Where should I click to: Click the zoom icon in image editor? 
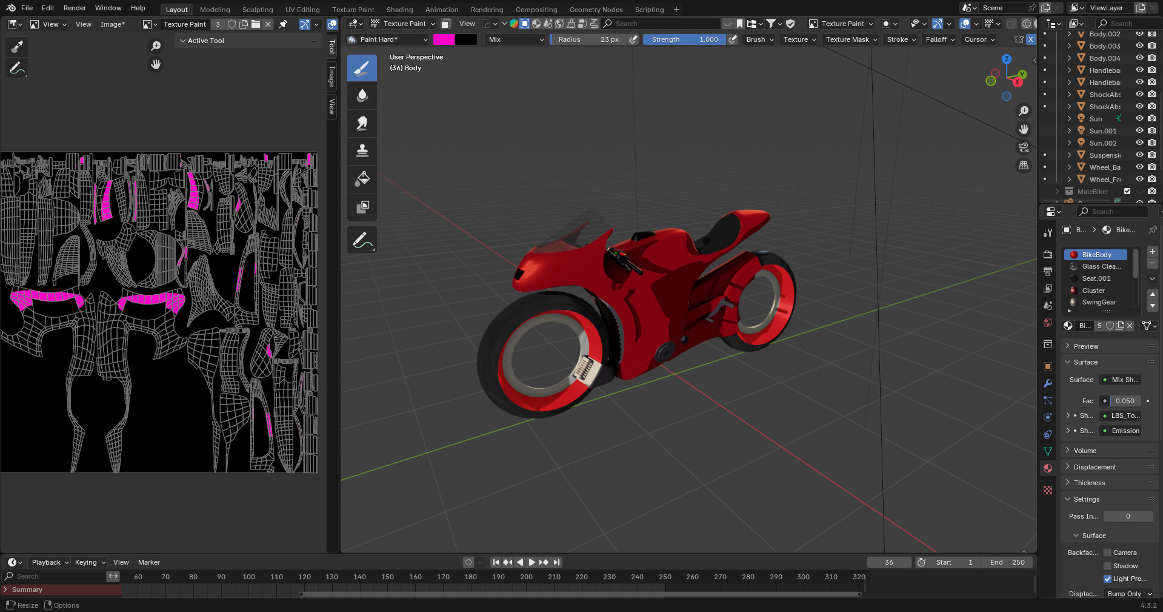coord(156,46)
